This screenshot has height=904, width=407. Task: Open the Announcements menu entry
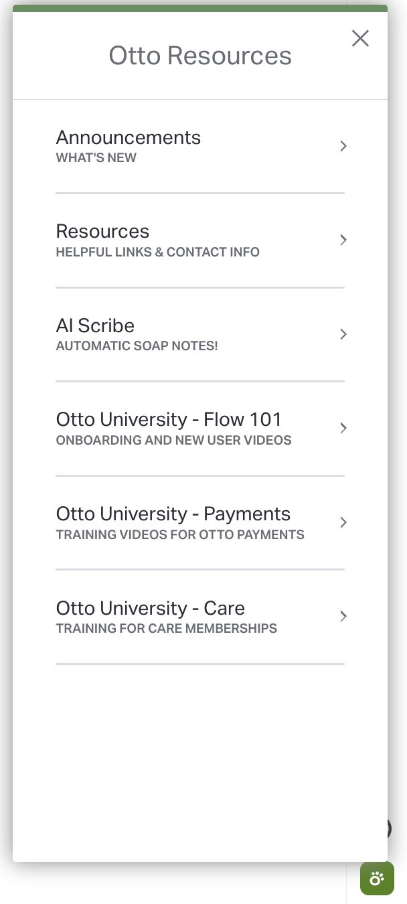click(x=200, y=147)
